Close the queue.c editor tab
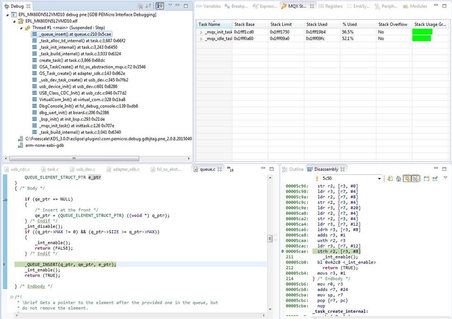The height and width of the screenshot is (319, 452). point(219,169)
